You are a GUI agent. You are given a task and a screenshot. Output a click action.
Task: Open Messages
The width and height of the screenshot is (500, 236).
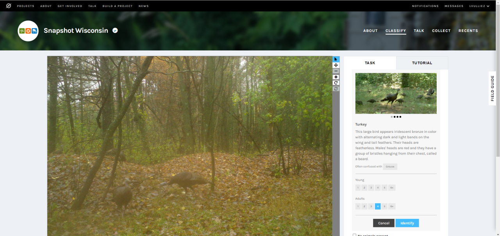click(x=454, y=6)
